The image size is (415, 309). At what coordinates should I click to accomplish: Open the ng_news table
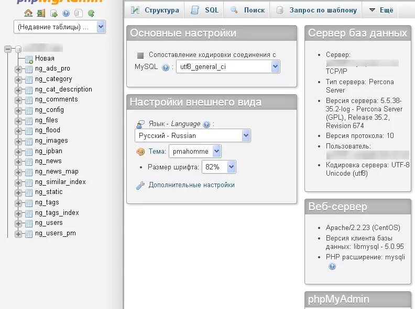click(x=48, y=161)
